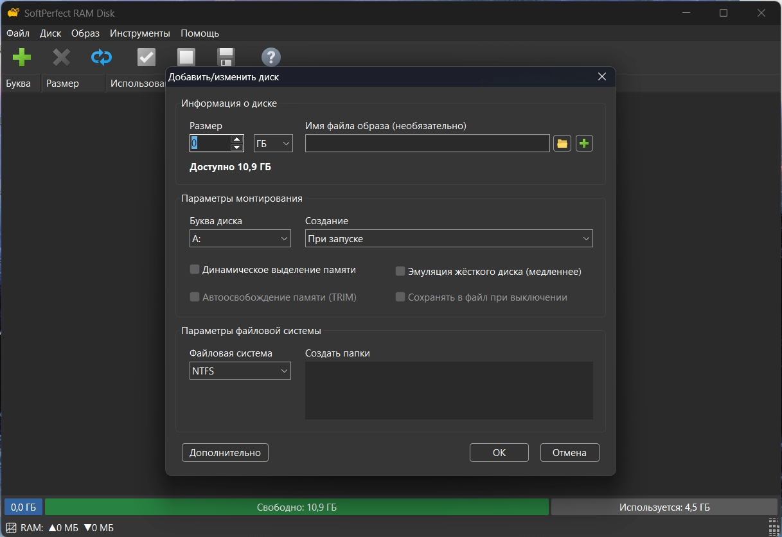Toggle Сохранять в файл при выключении checkbox
782x537 pixels.
[x=400, y=297]
